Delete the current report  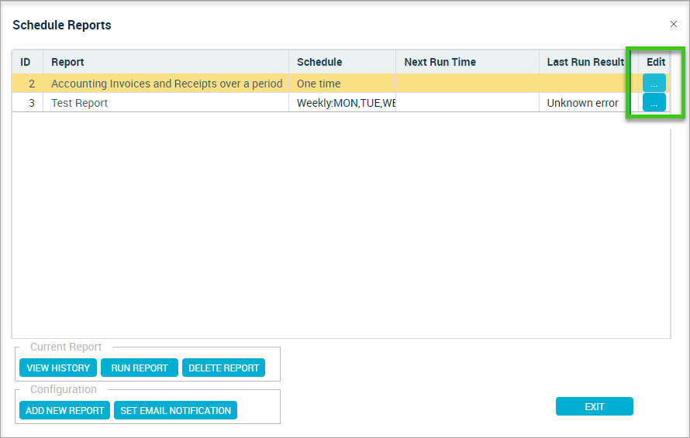223,368
